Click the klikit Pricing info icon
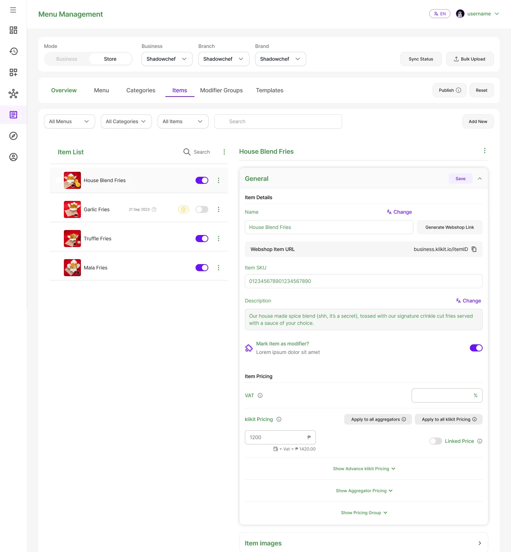Screen dimensions: 511x552 pos(279,419)
